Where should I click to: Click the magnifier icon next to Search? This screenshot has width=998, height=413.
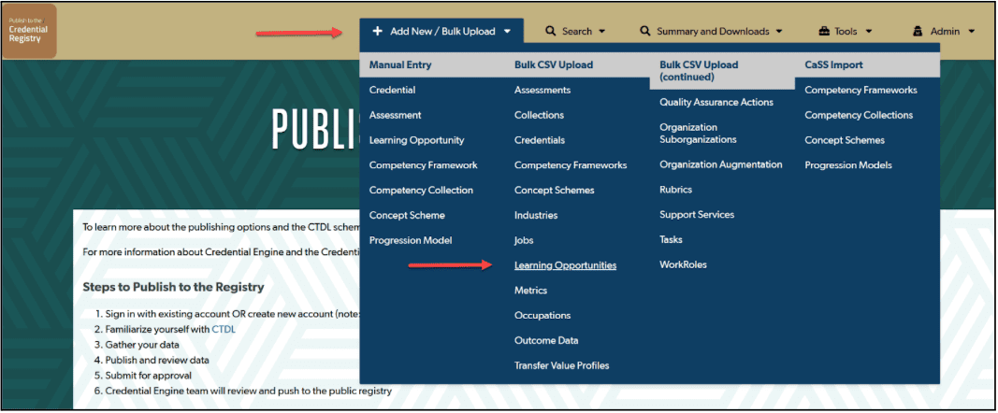(551, 31)
